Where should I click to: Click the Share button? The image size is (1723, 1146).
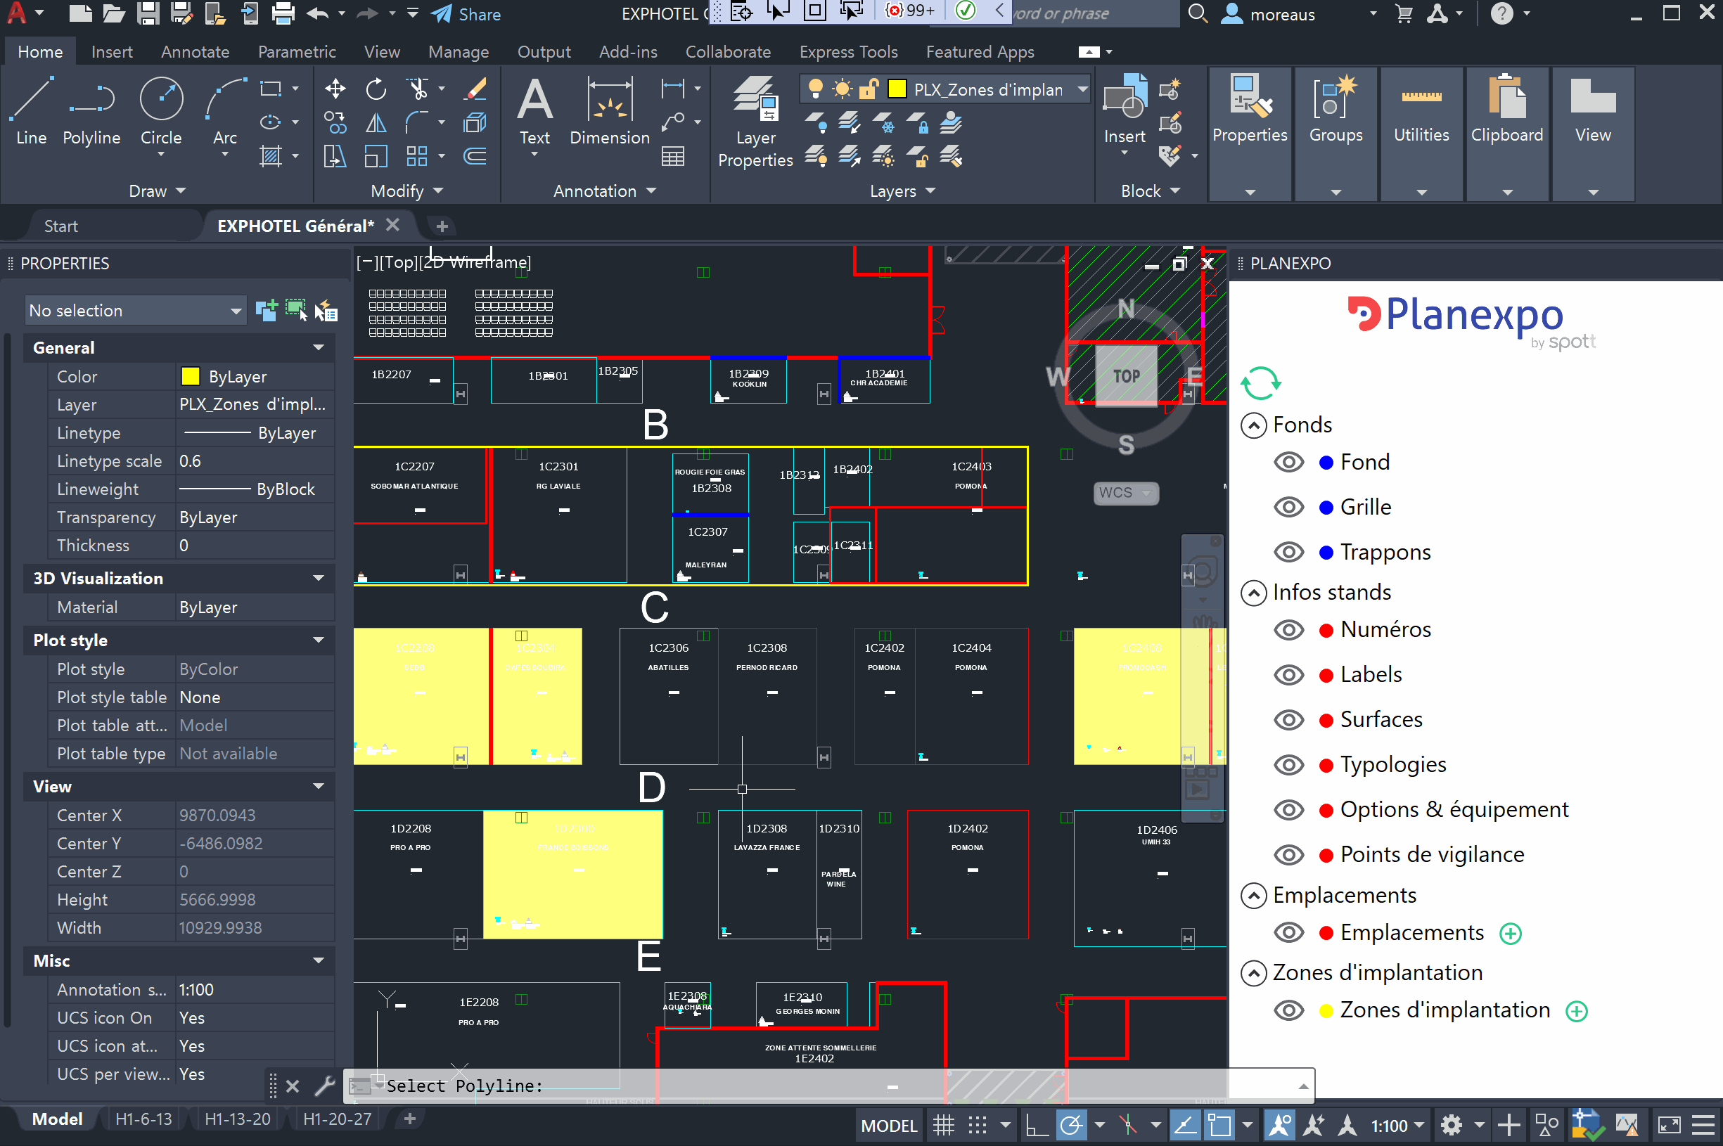point(466,14)
